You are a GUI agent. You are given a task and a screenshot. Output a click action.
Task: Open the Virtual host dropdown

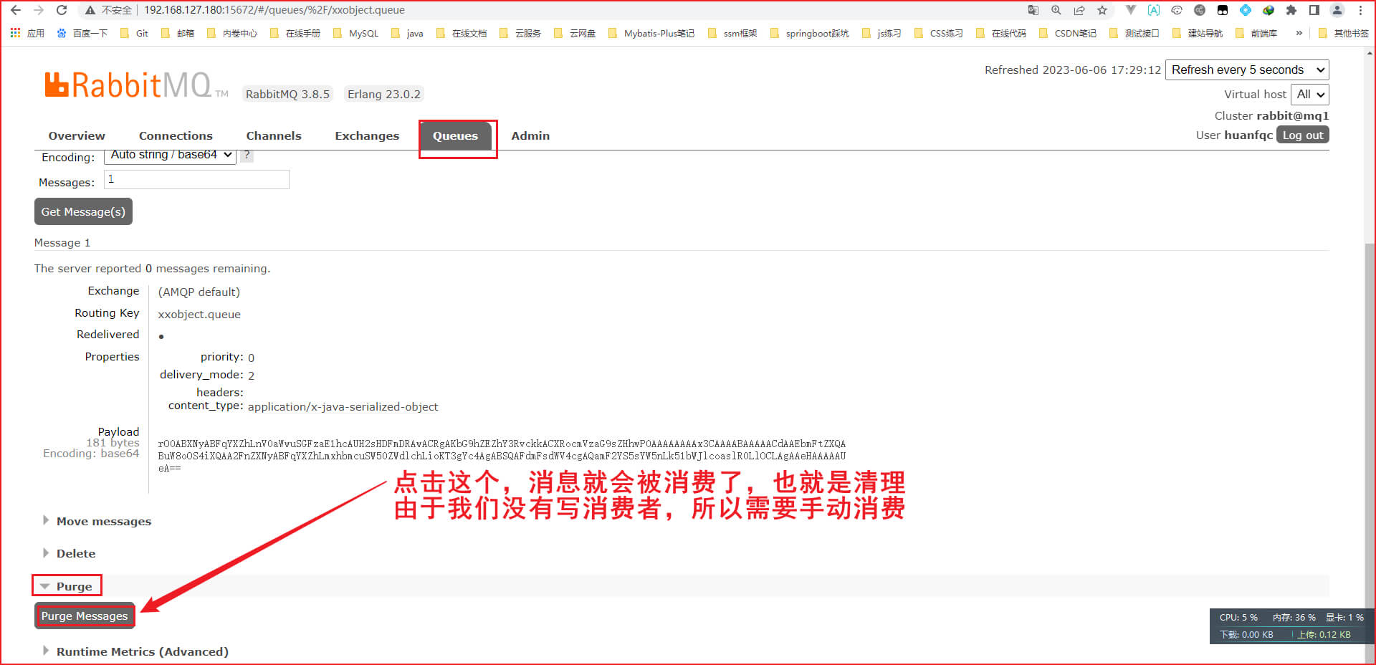pos(1310,94)
